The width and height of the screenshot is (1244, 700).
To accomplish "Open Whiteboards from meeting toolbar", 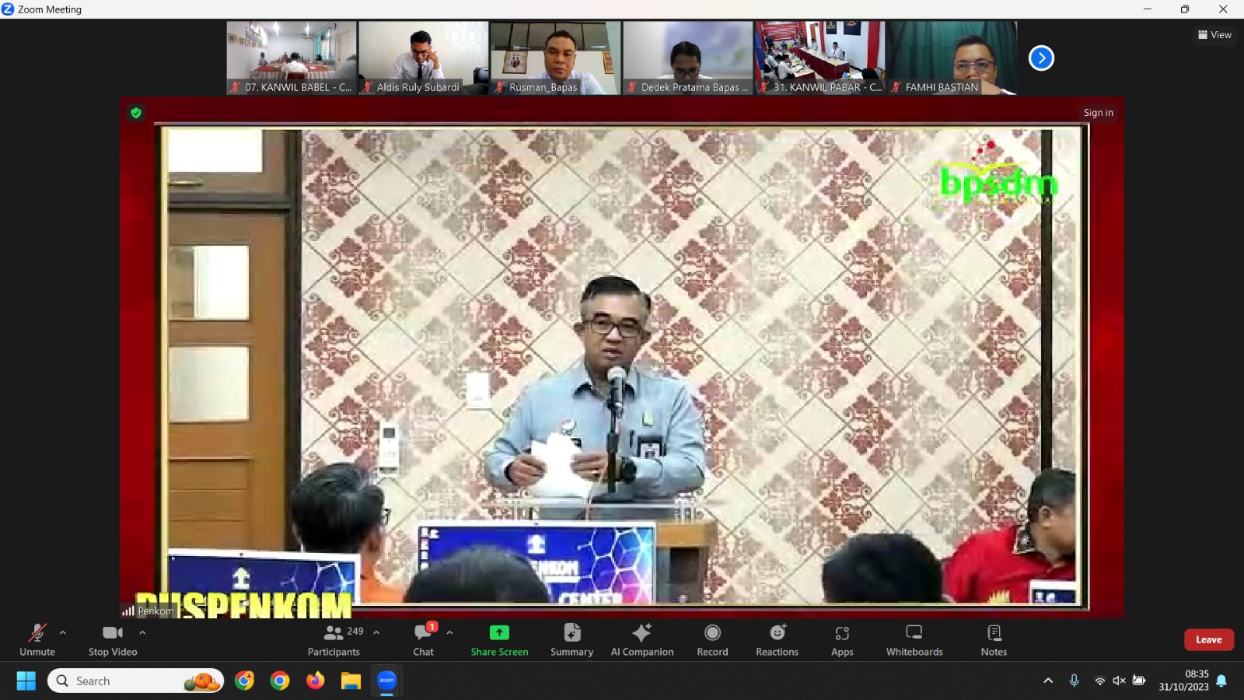I will [x=914, y=639].
